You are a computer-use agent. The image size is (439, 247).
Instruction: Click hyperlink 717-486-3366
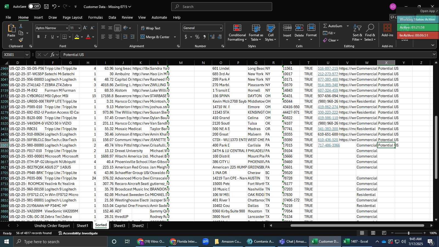tap(329, 145)
